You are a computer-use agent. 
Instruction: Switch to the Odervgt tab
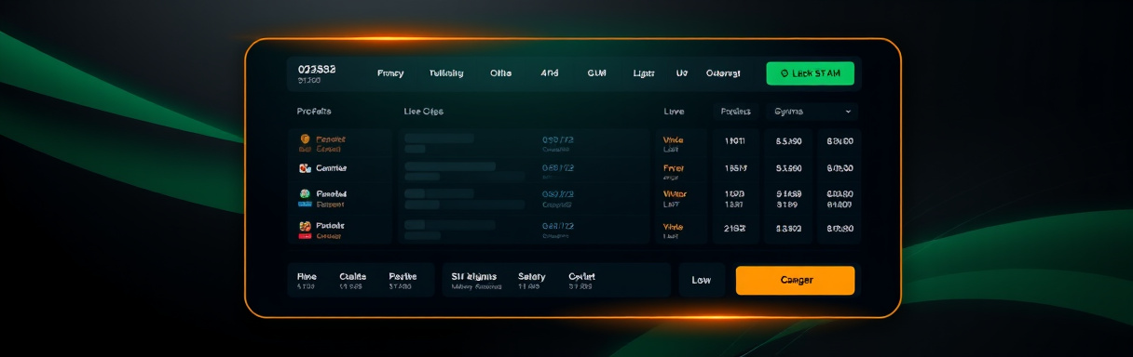point(723,73)
